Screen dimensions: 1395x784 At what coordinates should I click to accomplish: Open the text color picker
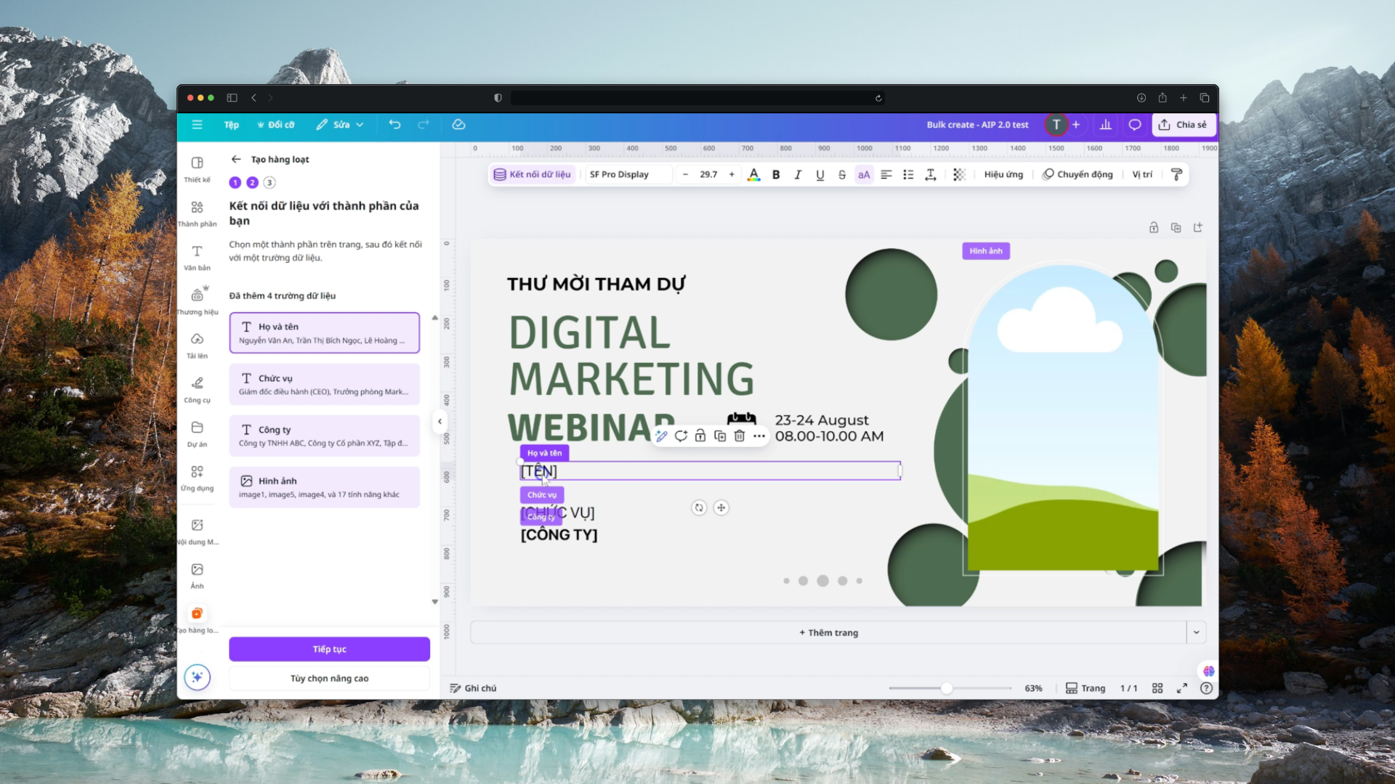pyautogui.click(x=753, y=174)
